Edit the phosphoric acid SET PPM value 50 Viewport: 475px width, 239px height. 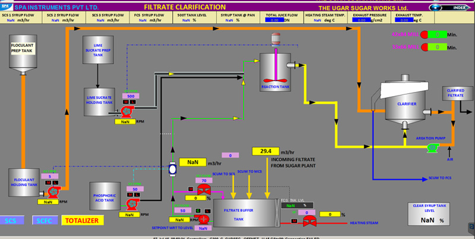(135, 189)
